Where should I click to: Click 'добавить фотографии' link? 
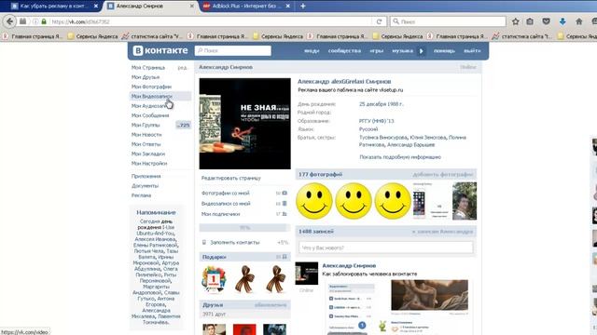[x=443, y=174]
